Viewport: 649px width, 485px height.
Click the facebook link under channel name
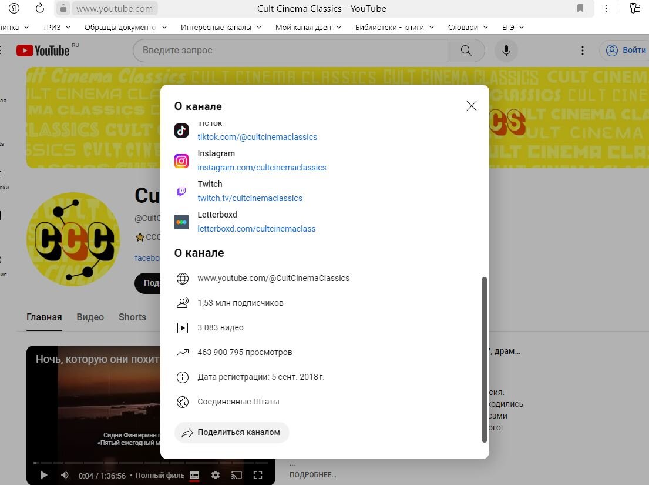tap(147, 258)
